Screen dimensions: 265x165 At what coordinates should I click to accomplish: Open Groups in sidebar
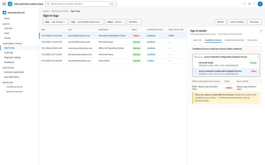tap(8, 38)
